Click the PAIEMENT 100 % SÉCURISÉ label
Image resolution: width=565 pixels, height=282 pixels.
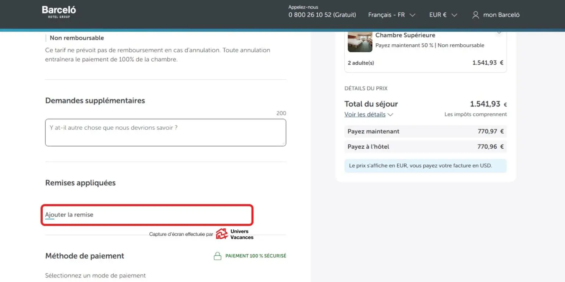[256, 256]
